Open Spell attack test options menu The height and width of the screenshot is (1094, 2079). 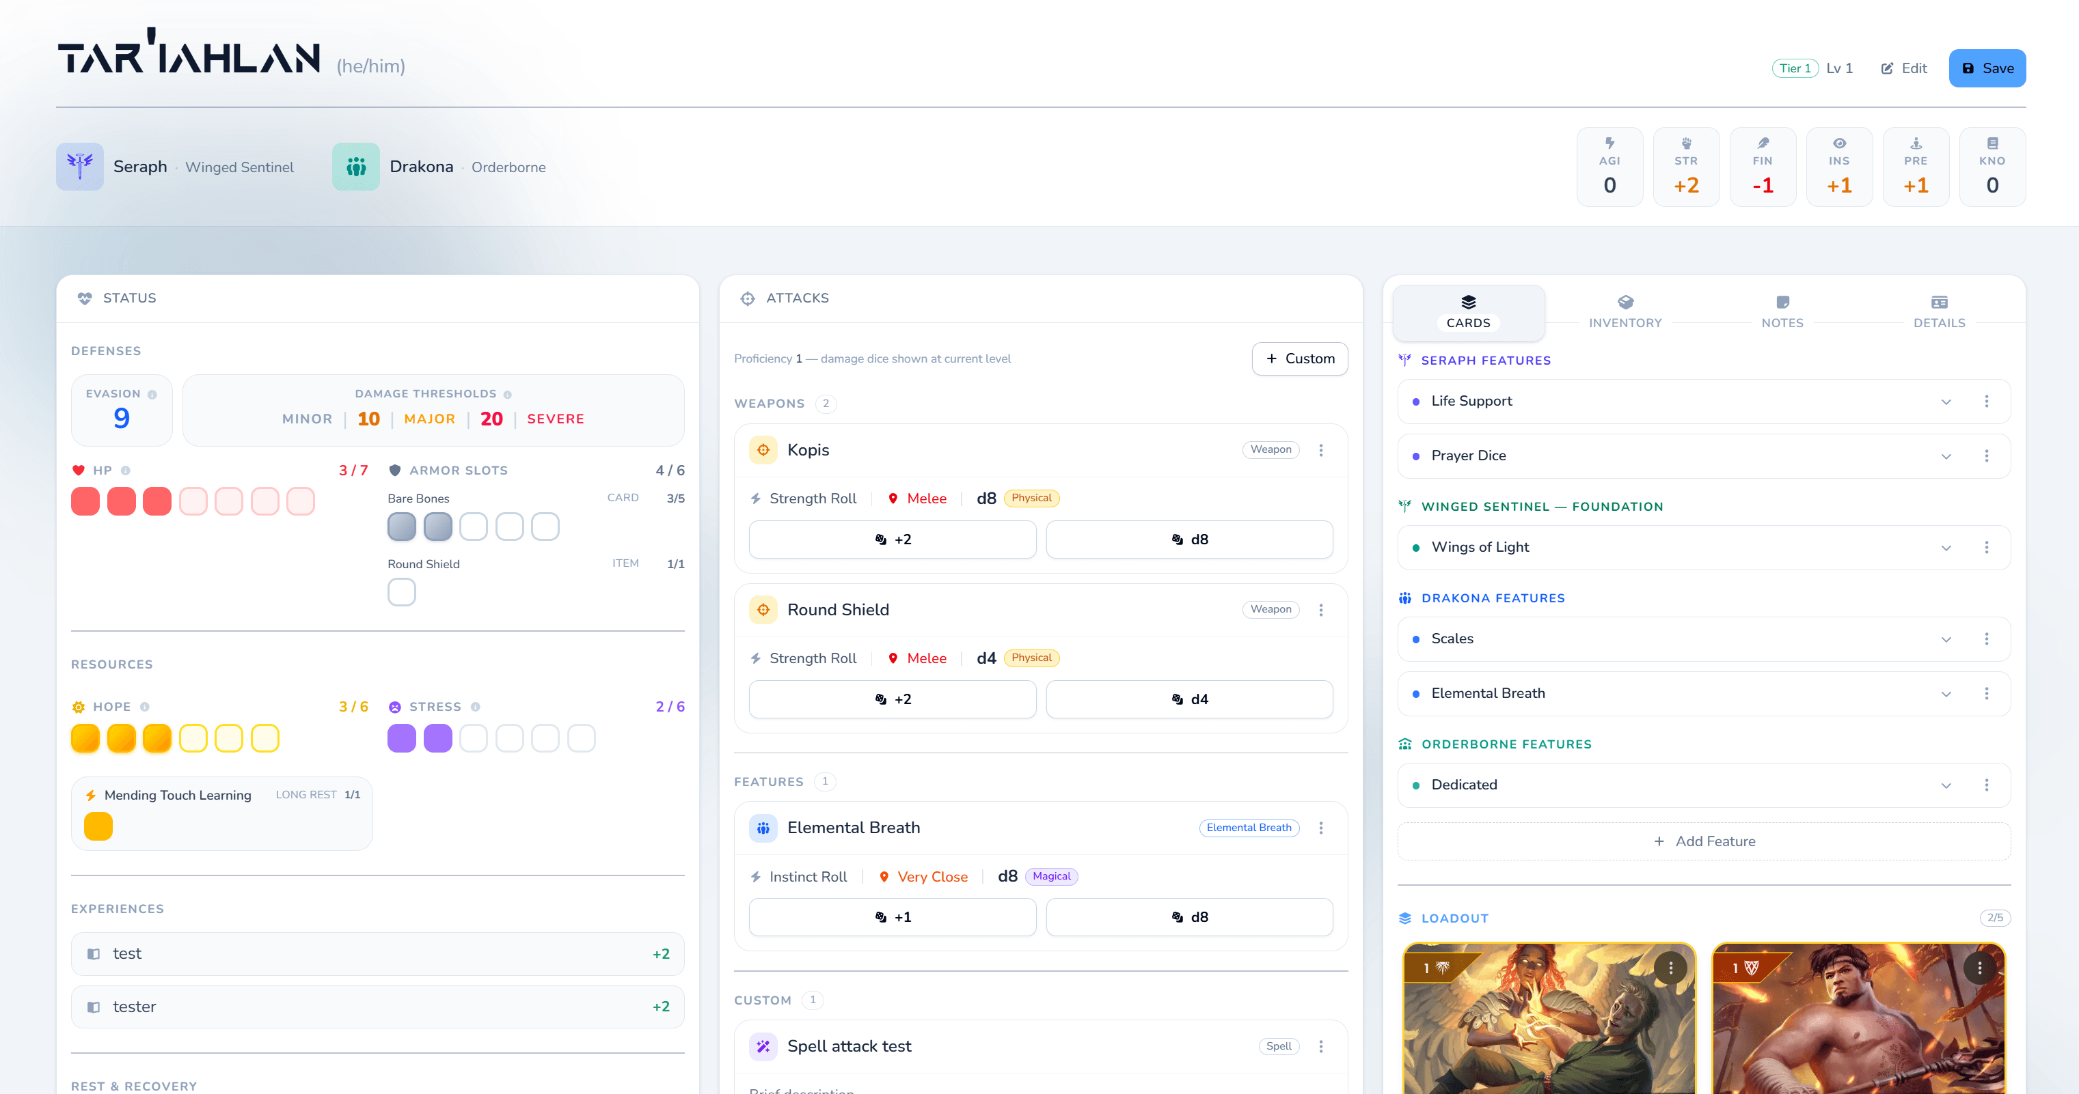pyautogui.click(x=1321, y=1046)
